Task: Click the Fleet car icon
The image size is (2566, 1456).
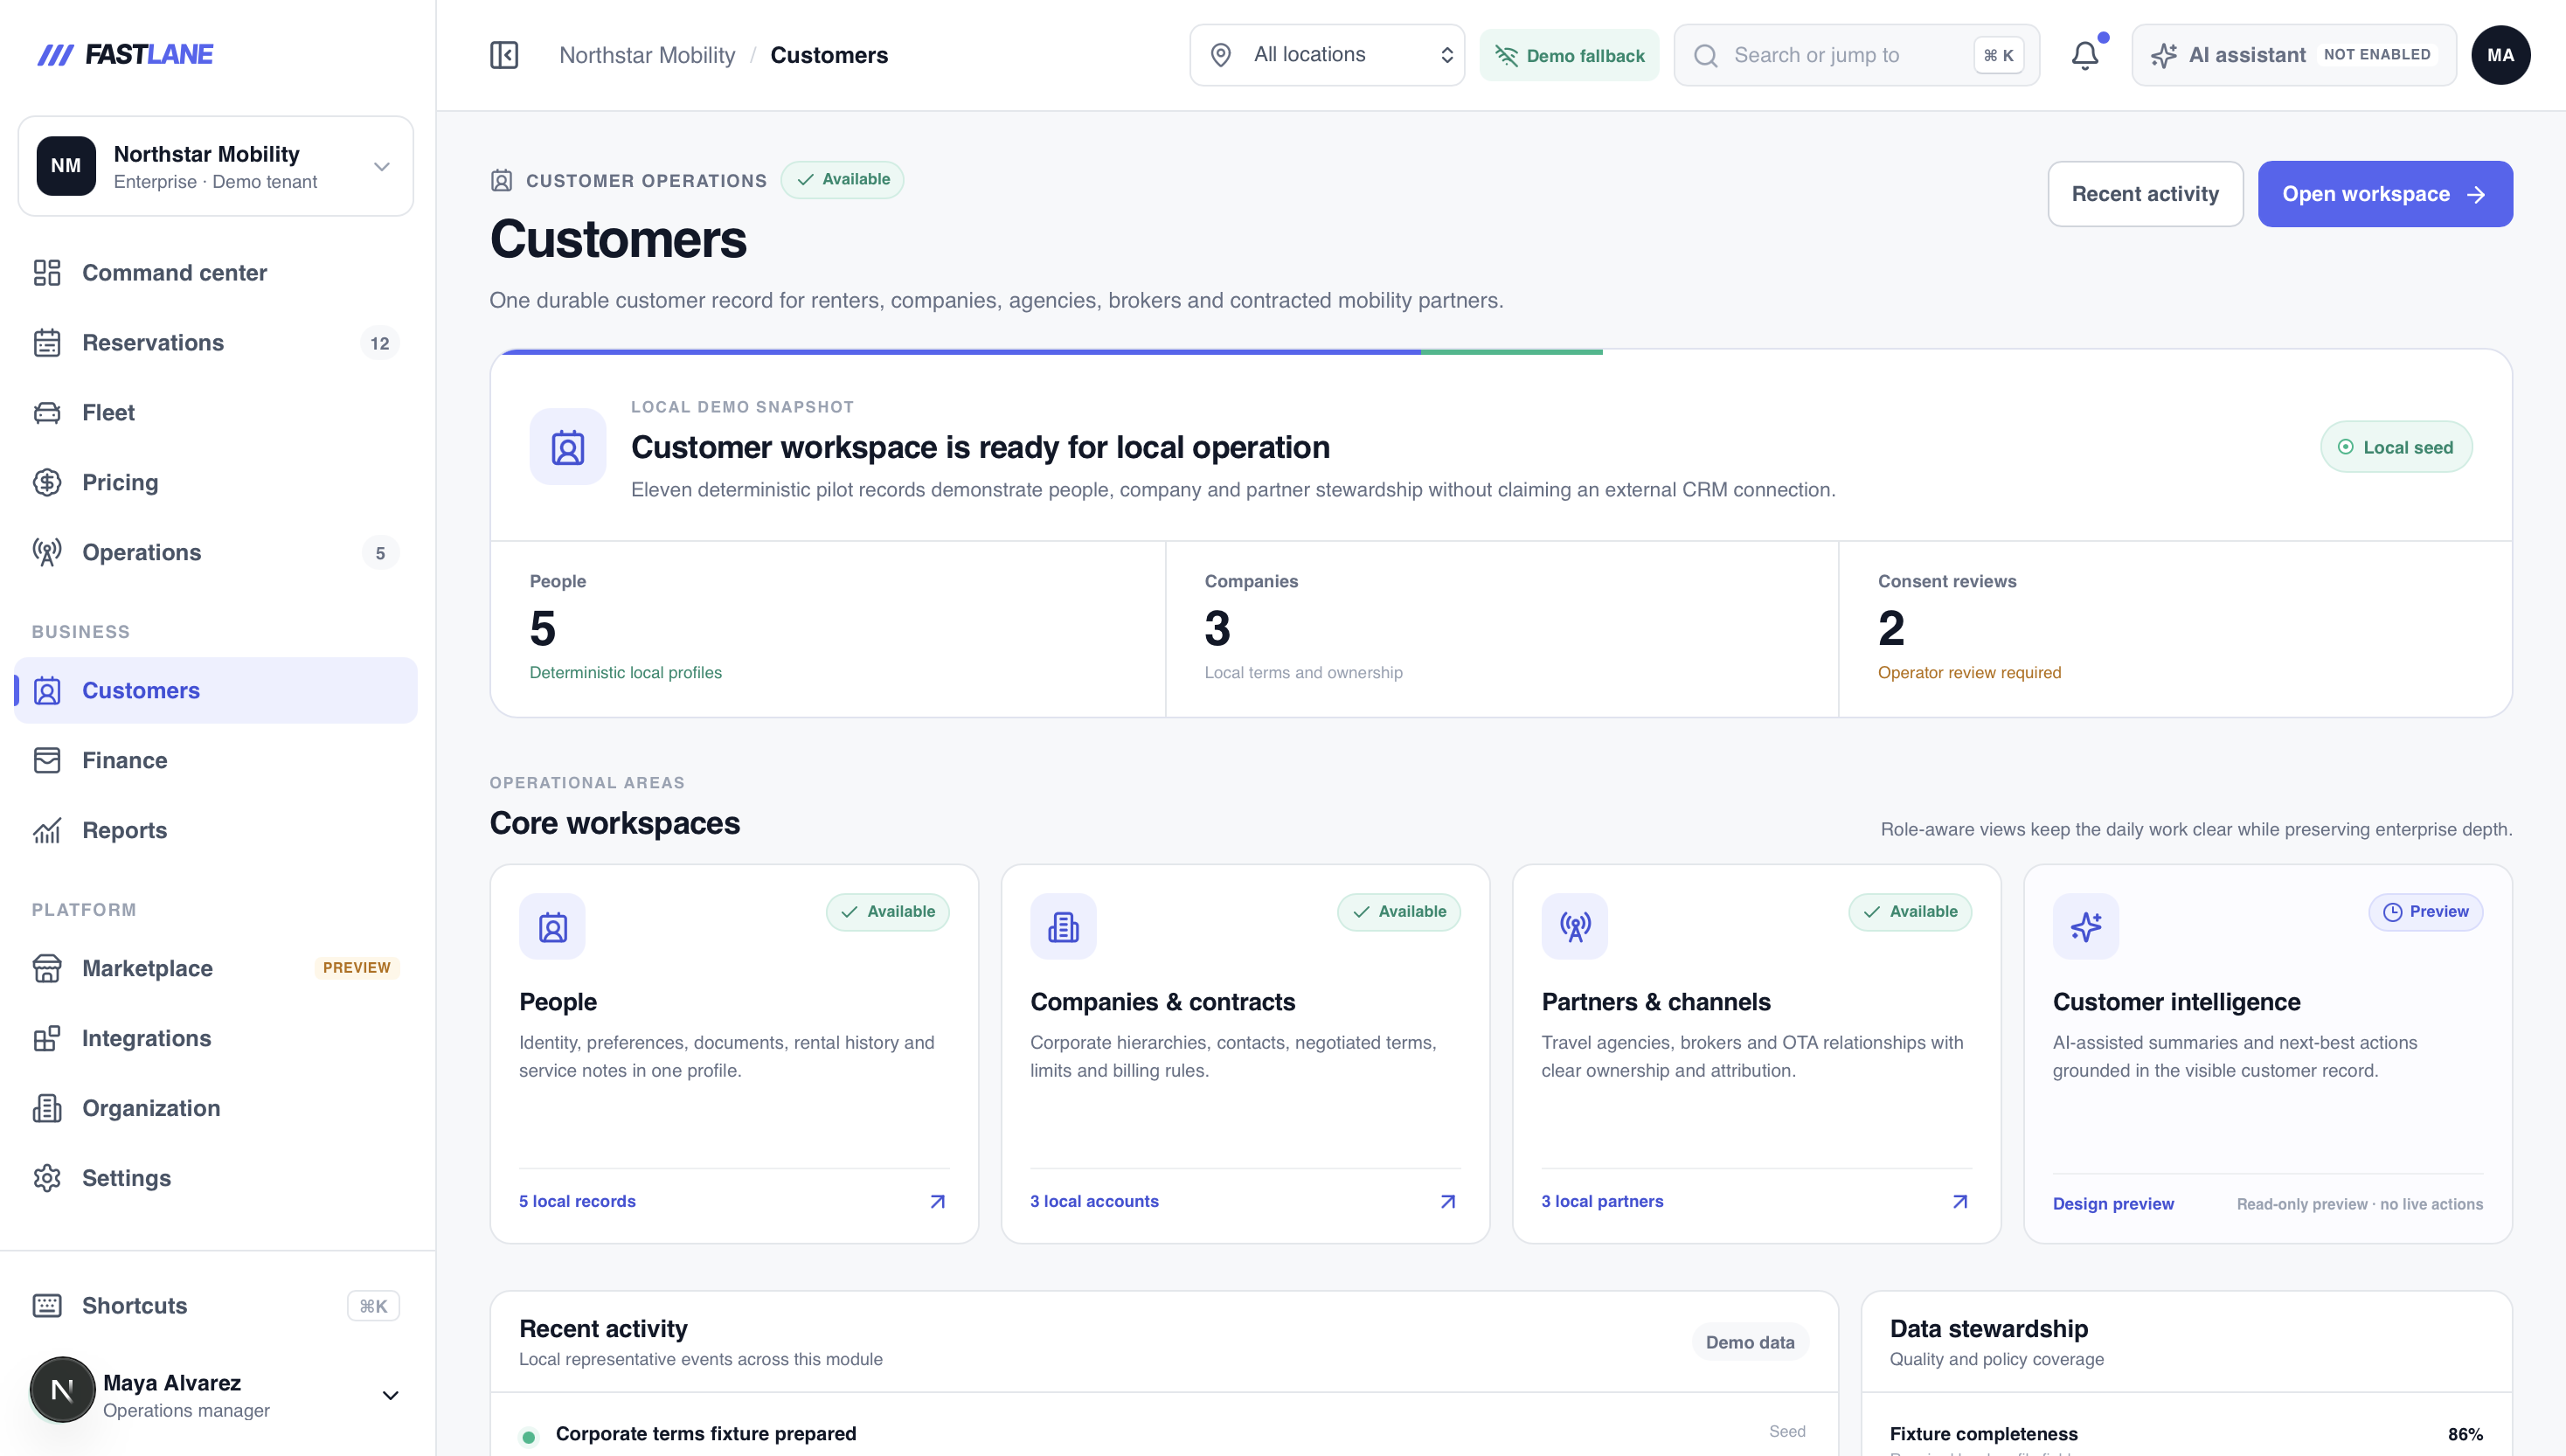Action: click(47, 413)
